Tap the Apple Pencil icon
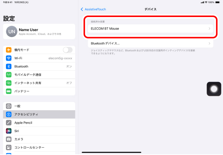 [9, 122]
